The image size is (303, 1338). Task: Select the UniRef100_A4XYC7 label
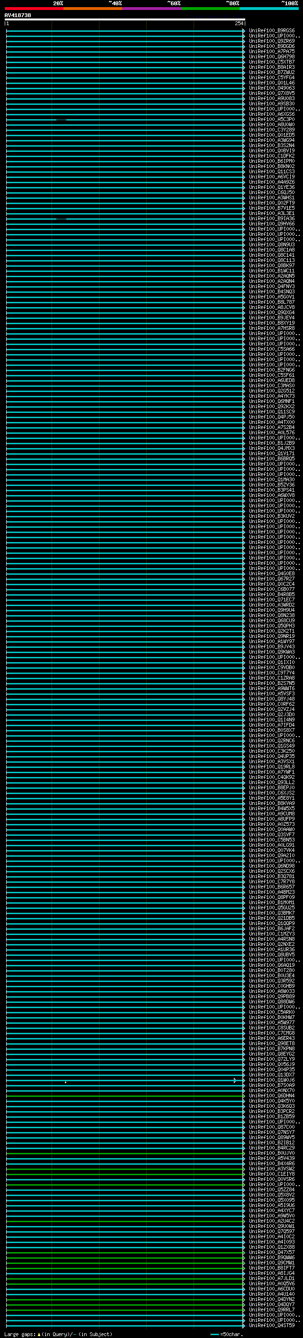[271, 1210]
